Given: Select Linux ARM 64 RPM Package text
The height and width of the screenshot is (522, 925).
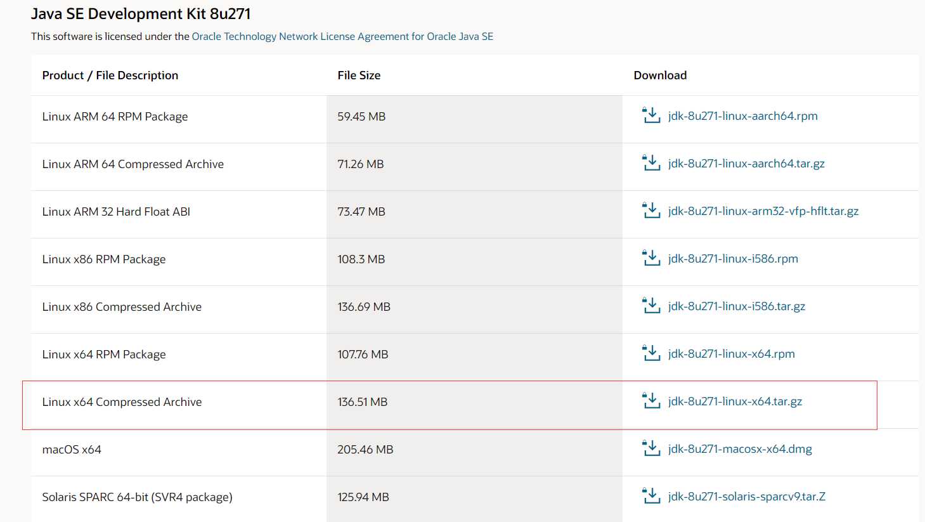Looking at the screenshot, I should [115, 117].
